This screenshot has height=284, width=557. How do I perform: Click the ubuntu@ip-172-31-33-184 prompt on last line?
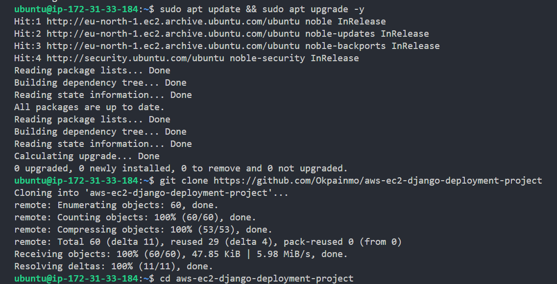click(x=76, y=279)
